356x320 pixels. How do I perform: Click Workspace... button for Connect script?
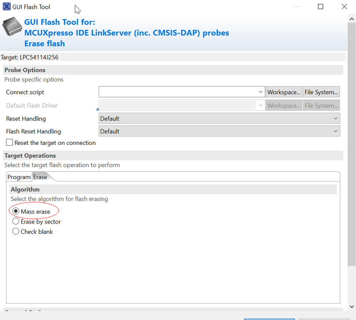pyautogui.click(x=284, y=92)
